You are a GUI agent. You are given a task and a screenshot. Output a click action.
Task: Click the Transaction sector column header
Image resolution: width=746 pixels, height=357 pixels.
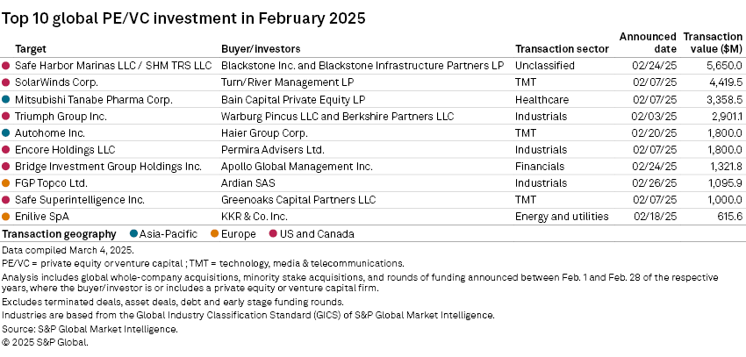tap(562, 49)
